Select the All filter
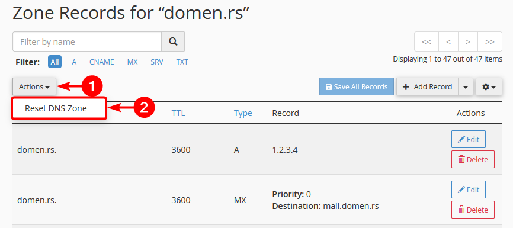 (54, 62)
